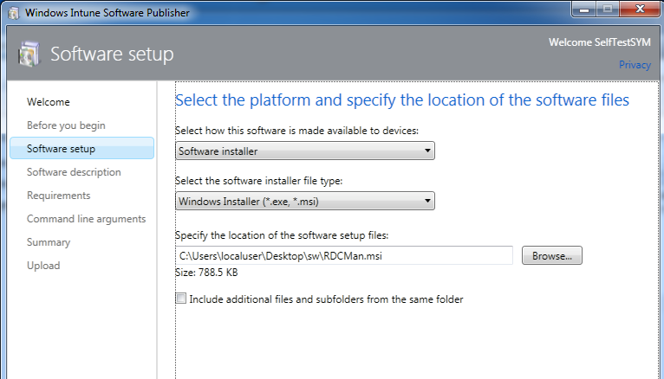Viewport: 664px width, 379px height.
Task: Click the Browse button
Action: coord(551,256)
